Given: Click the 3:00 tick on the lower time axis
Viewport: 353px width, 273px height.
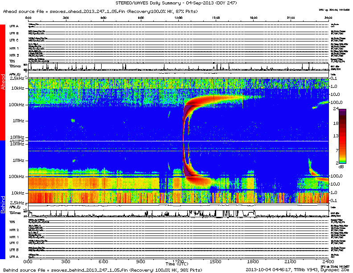Looking at the screenshot, I should click(66, 261).
